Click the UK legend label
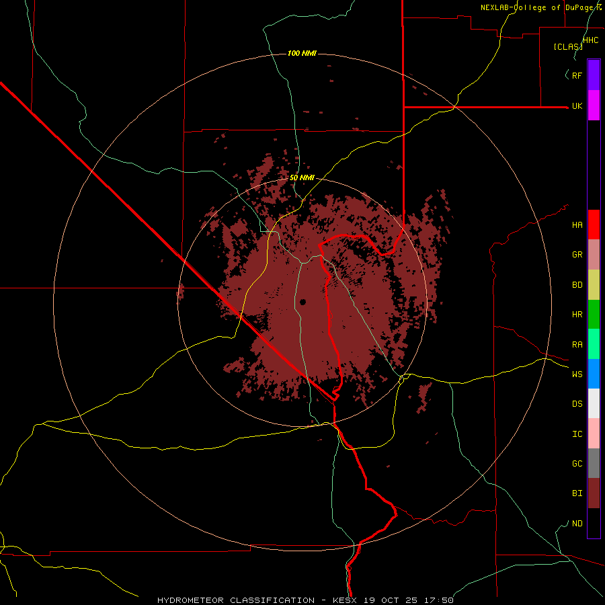This screenshot has width=605, height=605. tap(577, 106)
